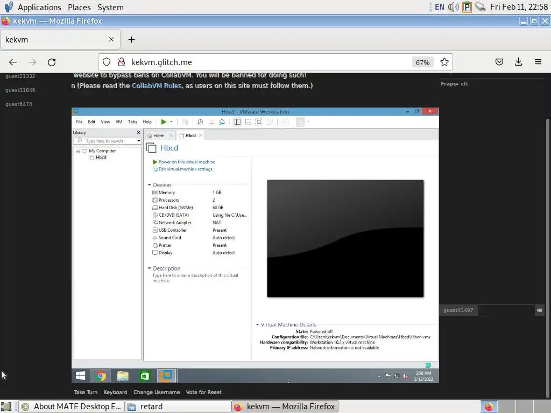Click the VMware Workstation icon in VM taskbar
This screenshot has width=551, height=413.
point(166,376)
